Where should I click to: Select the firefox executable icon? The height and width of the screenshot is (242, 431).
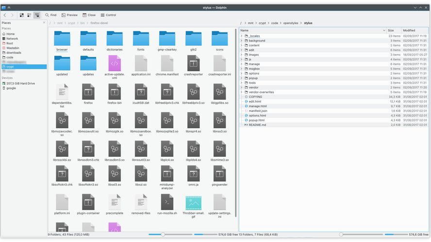pyautogui.click(x=88, y=92)
